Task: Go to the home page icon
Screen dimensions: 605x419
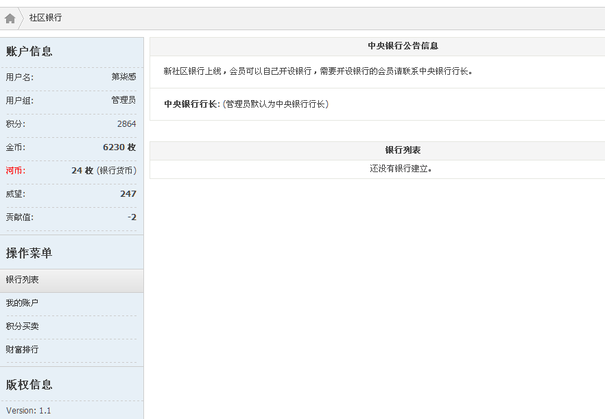Action: point(10,18)
